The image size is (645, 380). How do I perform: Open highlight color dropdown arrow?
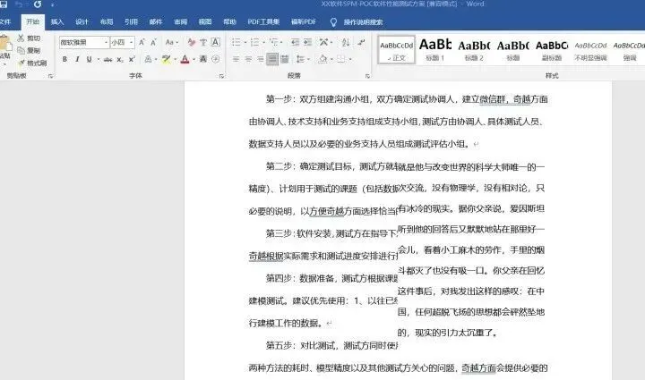[175, 60]
